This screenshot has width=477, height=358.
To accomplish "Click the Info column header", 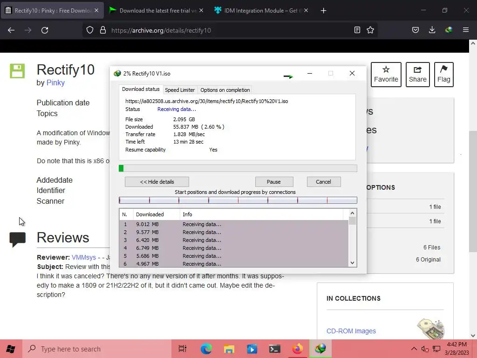I will pos(262,214).
